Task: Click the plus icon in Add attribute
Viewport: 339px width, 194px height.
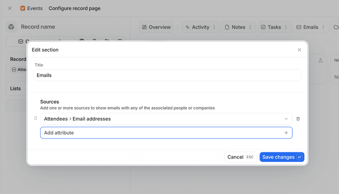Action: (x=286, y=133)
